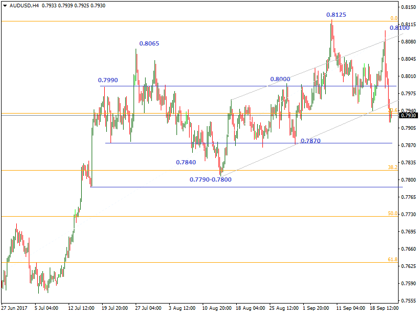Viewport: 419px width, 314px height.
Task: Click the 10 Aug 20:00 time label
Action: (216, 308)
